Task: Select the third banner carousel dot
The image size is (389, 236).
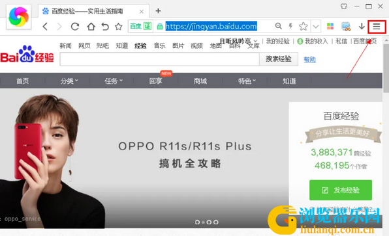Action: coord(209,222)
